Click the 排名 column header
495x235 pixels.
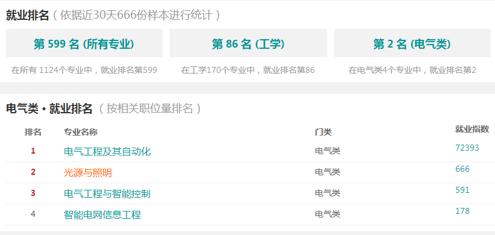33,132
